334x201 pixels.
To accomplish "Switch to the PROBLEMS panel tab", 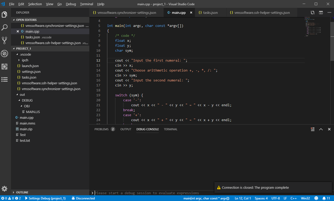I will (101, 129).
